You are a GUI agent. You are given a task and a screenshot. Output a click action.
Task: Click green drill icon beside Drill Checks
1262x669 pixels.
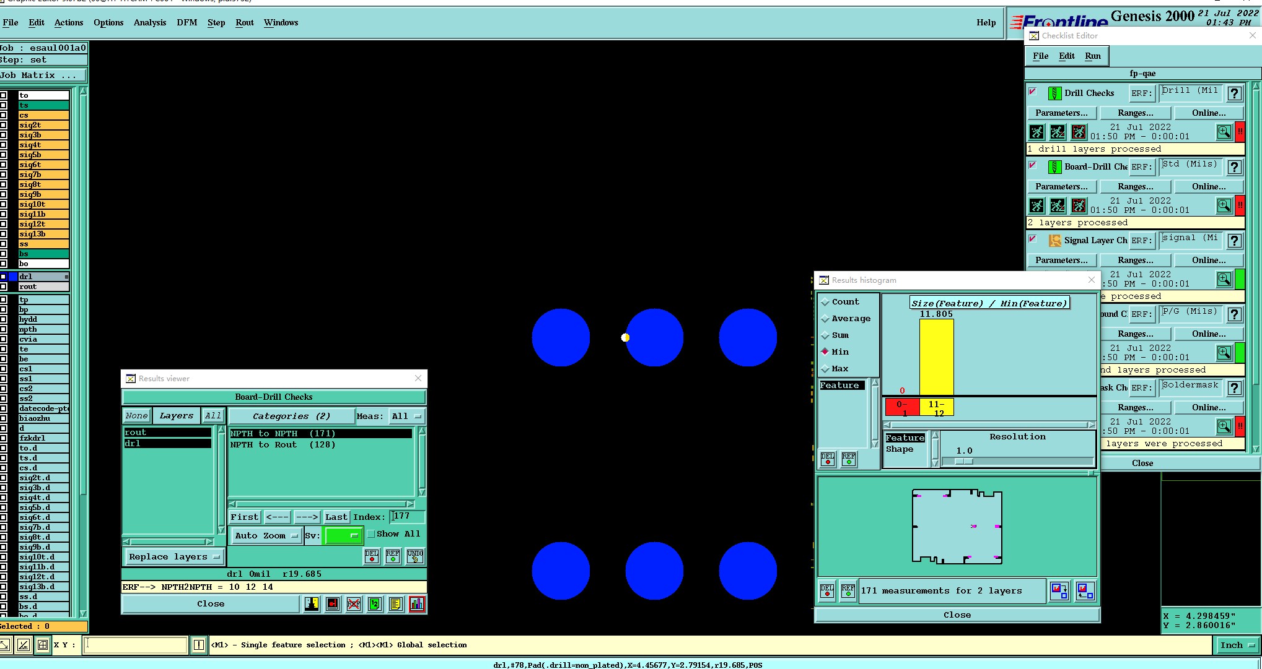[x=1054, y=93]
